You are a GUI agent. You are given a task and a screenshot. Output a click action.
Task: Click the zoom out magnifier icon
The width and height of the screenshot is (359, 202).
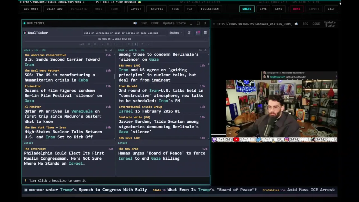click(89, 44)
